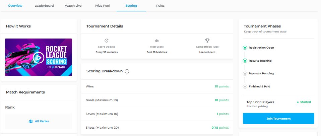Play the Rocket League Scoring video

(38, 58)
